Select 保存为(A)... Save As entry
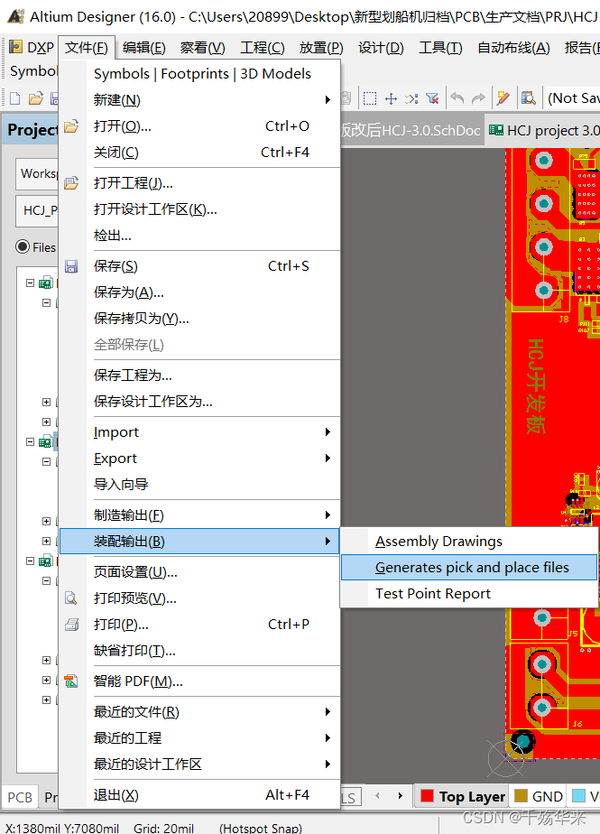 199,292
